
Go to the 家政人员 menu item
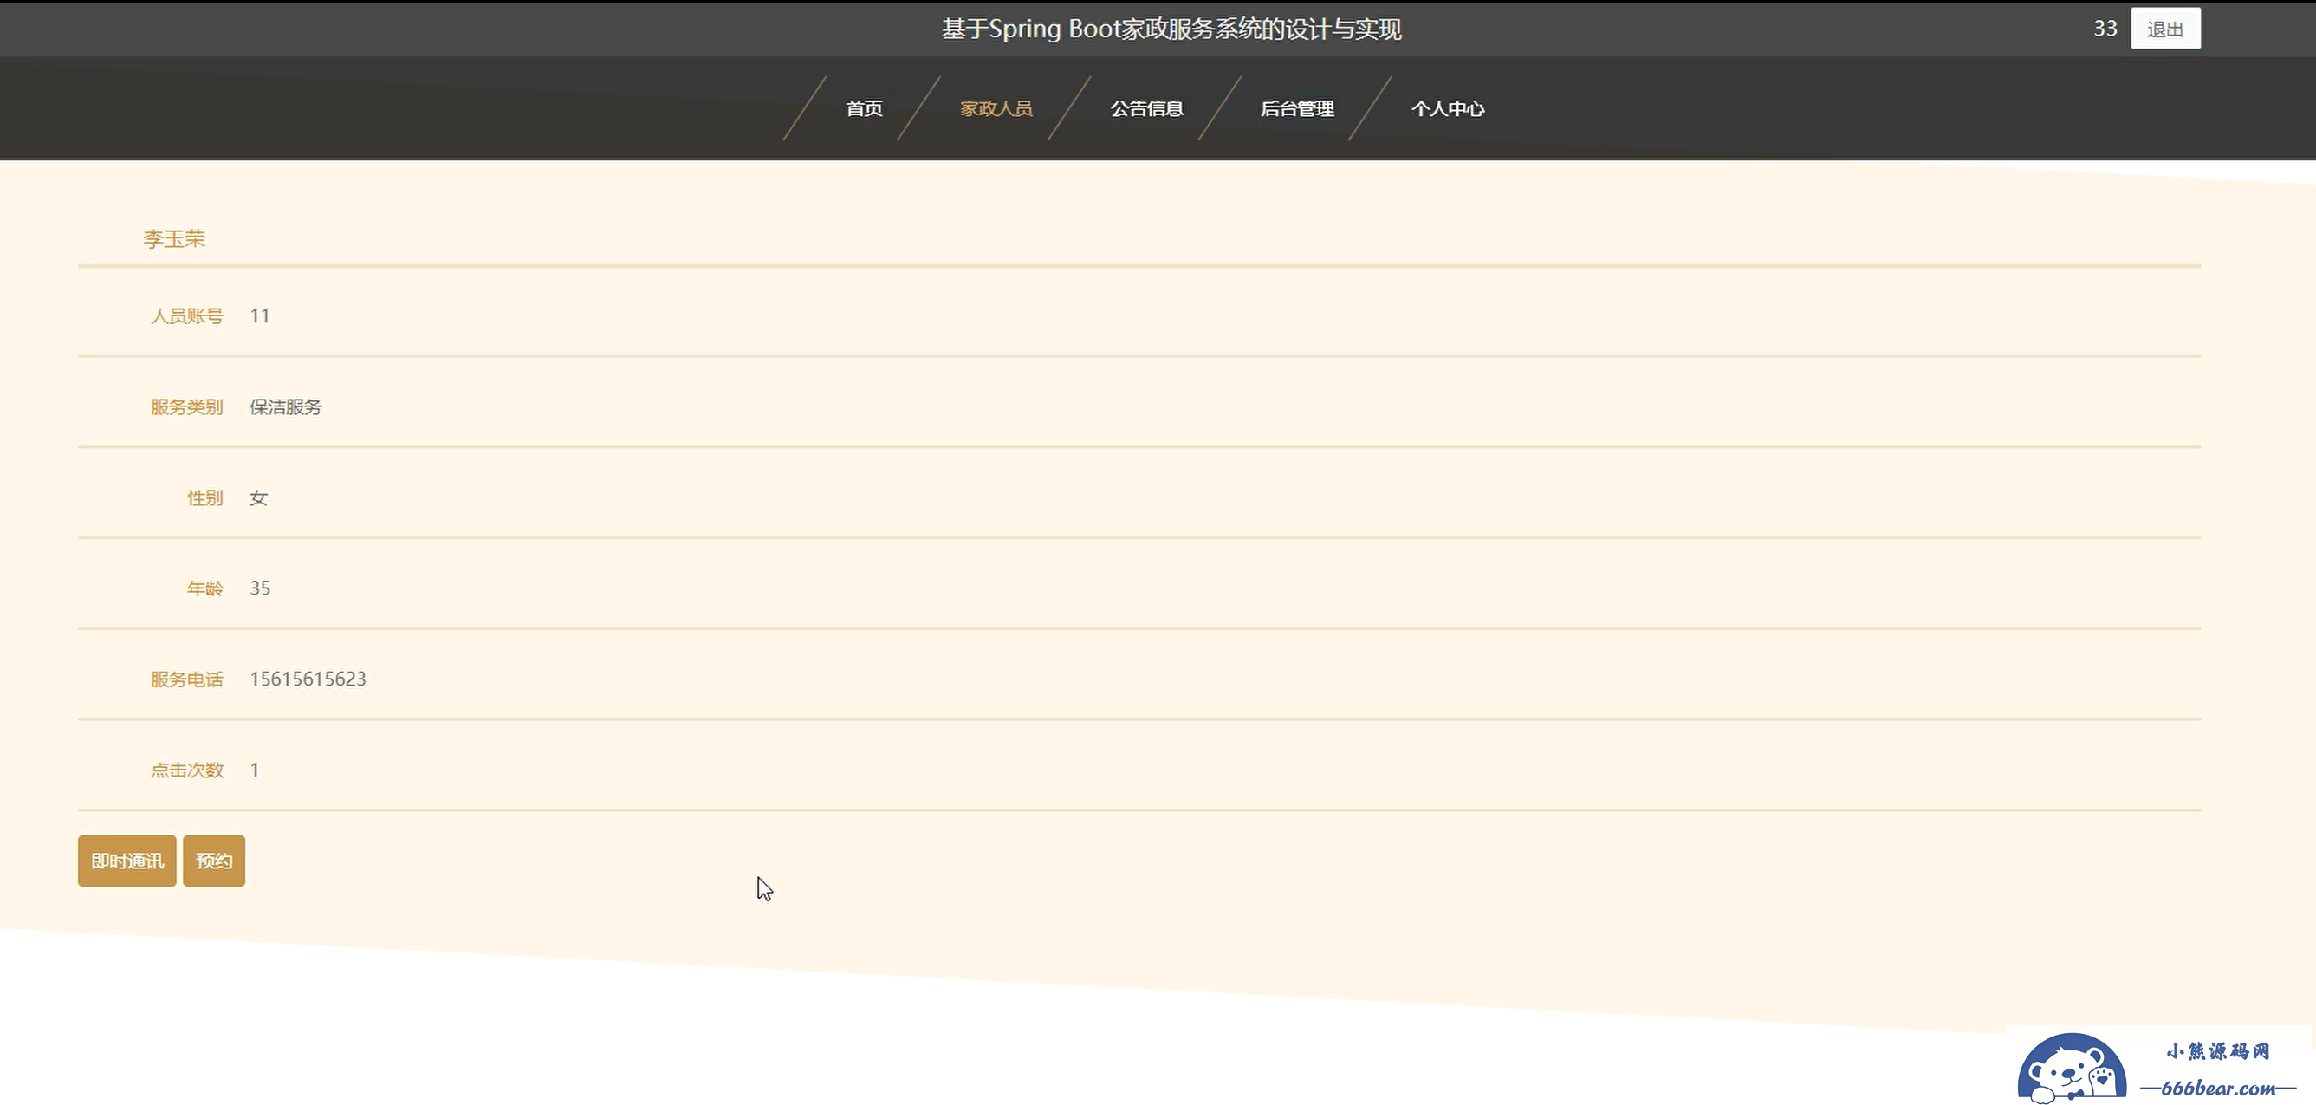tap(996, 109)
